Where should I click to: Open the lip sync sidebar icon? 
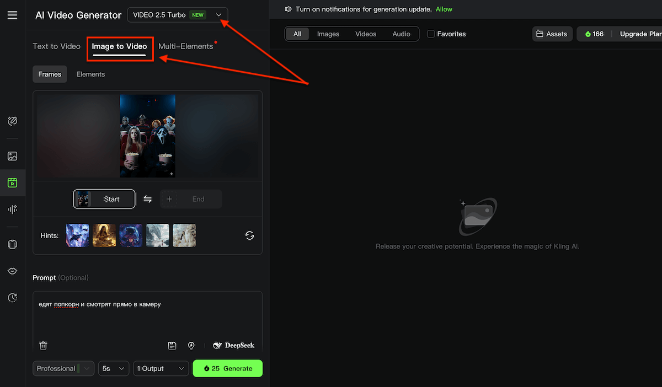tap(12, 271)
